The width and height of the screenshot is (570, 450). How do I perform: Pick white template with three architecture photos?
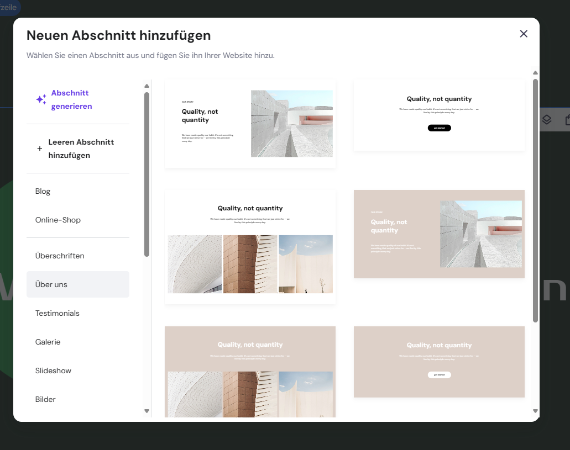[x=250, y=247]
